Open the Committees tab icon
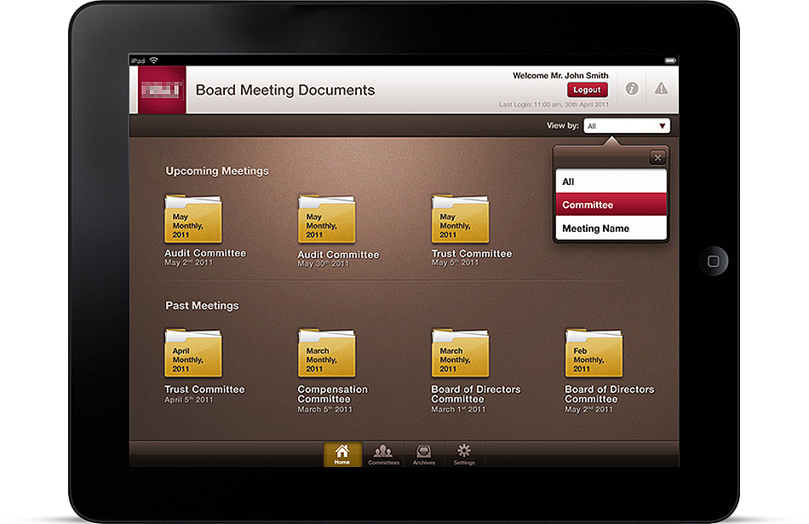This screenshot has width=809, height=524. [x=383, y=454]
